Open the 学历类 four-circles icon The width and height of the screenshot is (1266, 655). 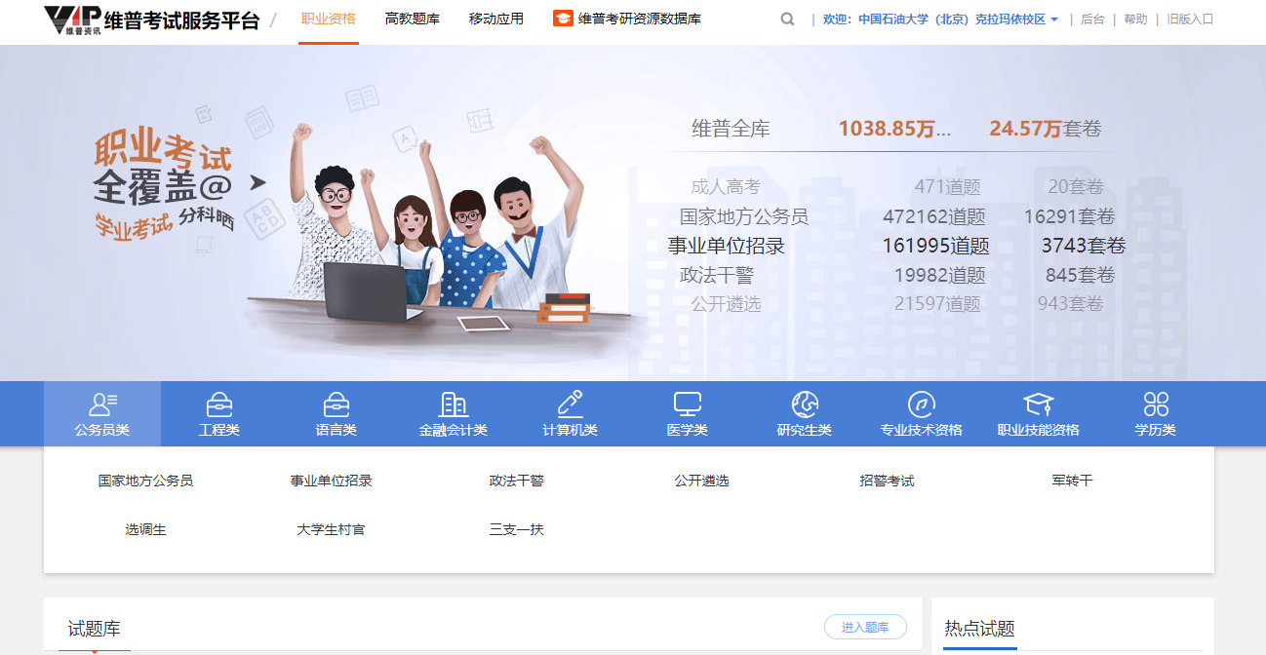[1156, 405]
